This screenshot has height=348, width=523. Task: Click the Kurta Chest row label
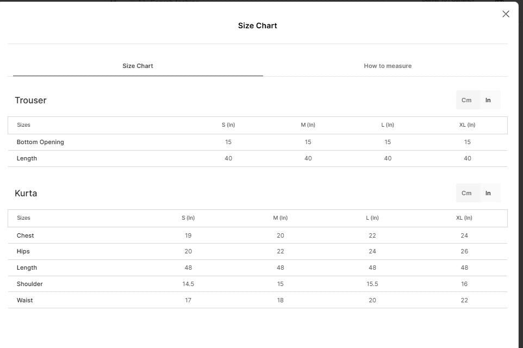pyautogui.click(x=26, y=235)
